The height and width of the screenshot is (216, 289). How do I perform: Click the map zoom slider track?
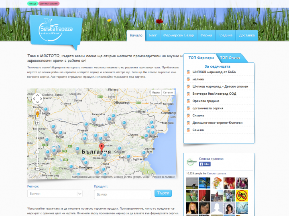coord(37,146)
